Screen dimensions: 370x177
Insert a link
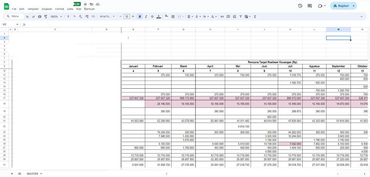point(222,17)
